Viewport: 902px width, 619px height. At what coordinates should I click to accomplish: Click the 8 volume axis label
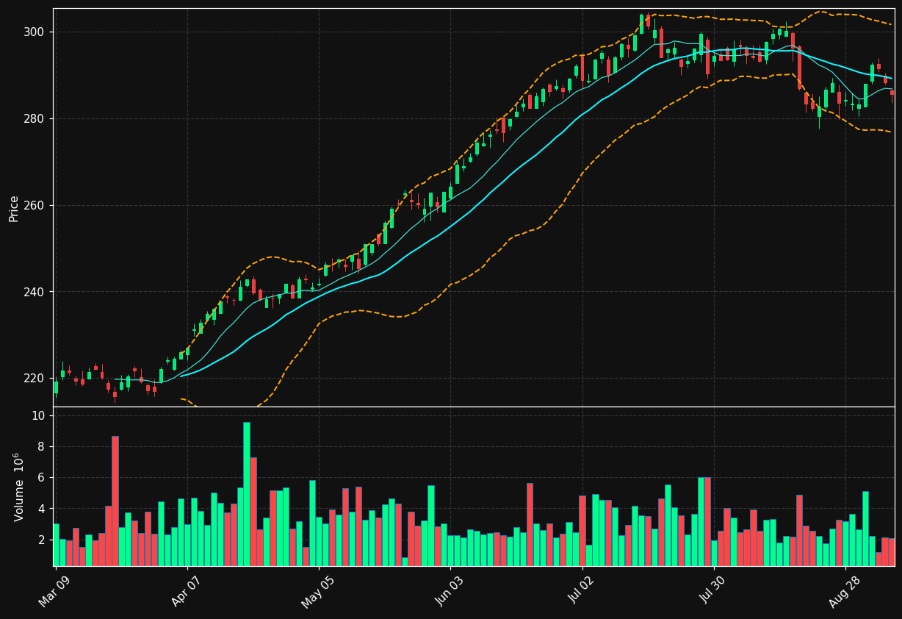click(x=42, y=447)
